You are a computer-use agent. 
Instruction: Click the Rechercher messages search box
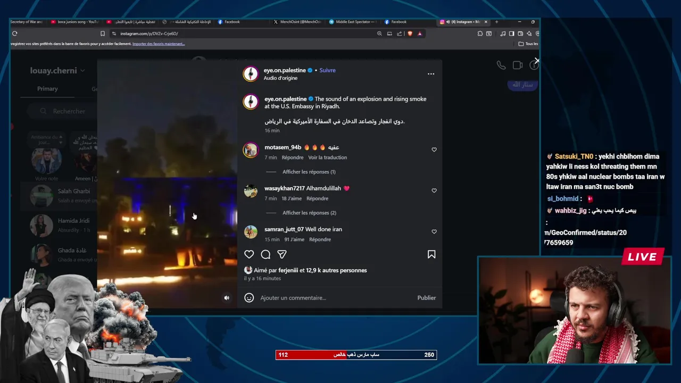(61, 111)
